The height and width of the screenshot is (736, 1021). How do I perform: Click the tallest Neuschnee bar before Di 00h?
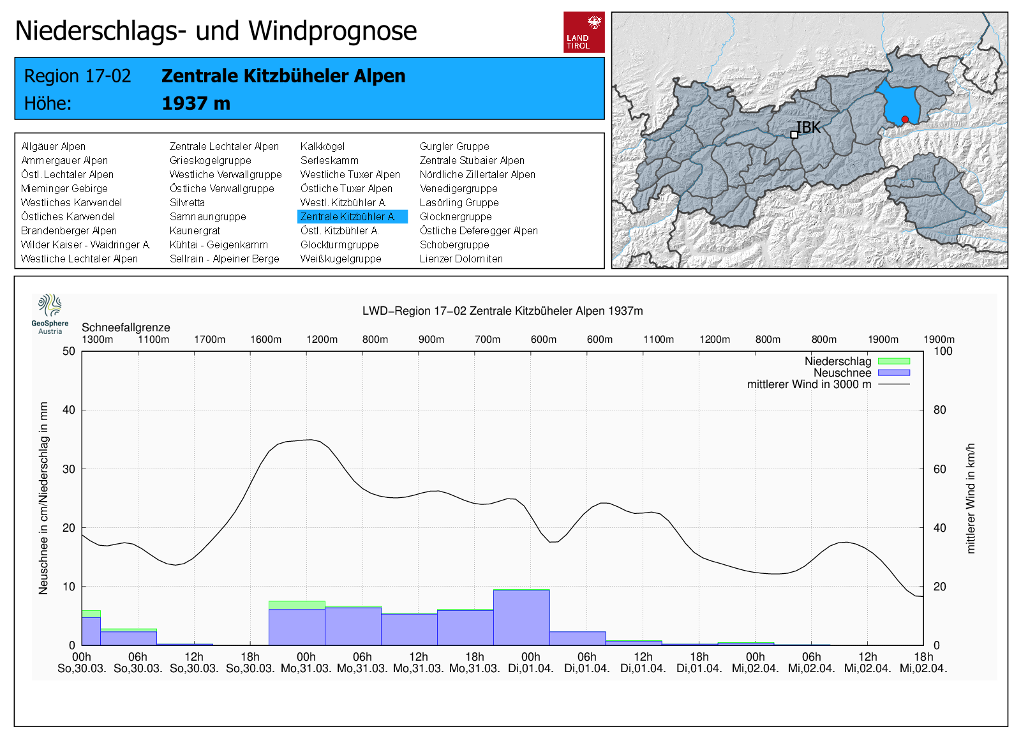click(521, 617)
